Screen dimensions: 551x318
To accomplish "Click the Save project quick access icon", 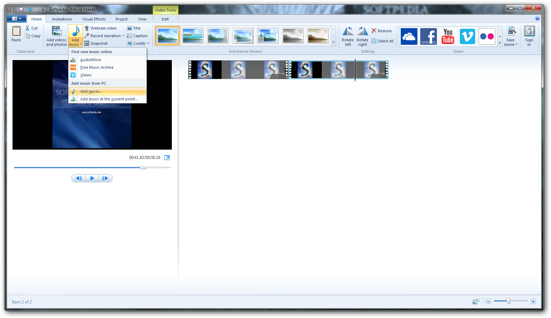I will (21, 9).
